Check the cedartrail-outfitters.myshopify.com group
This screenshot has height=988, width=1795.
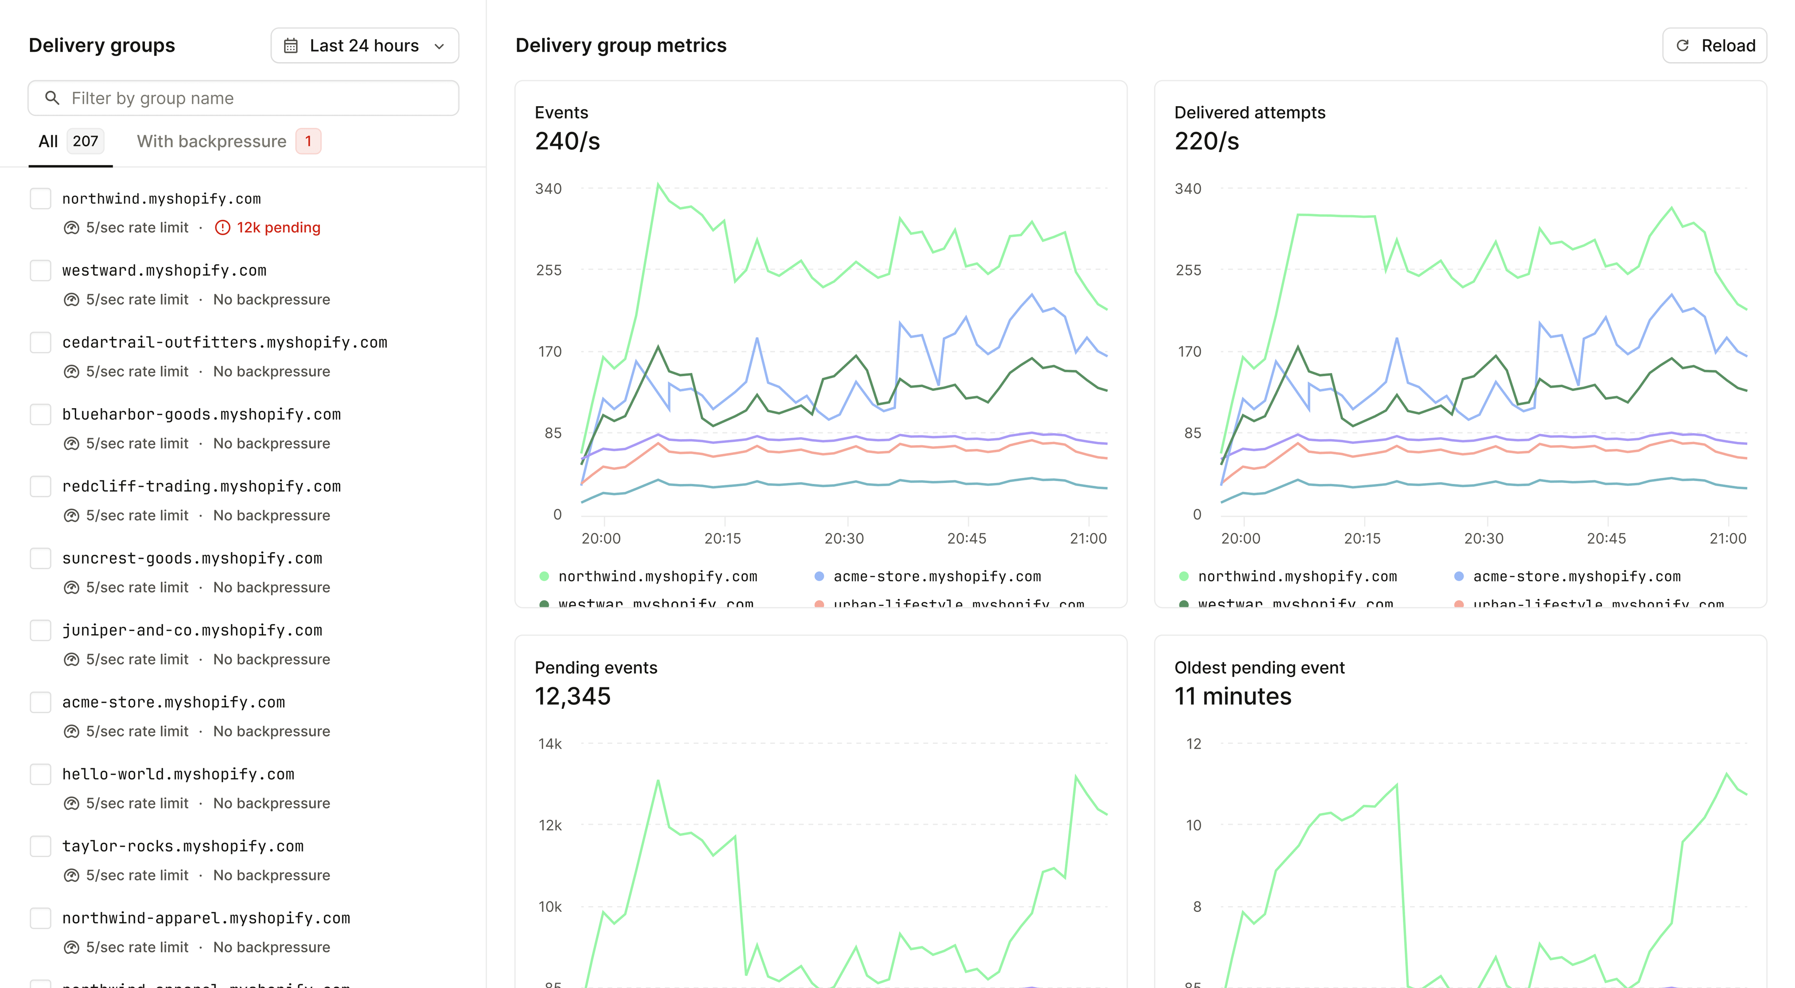[x=40, y=342]
